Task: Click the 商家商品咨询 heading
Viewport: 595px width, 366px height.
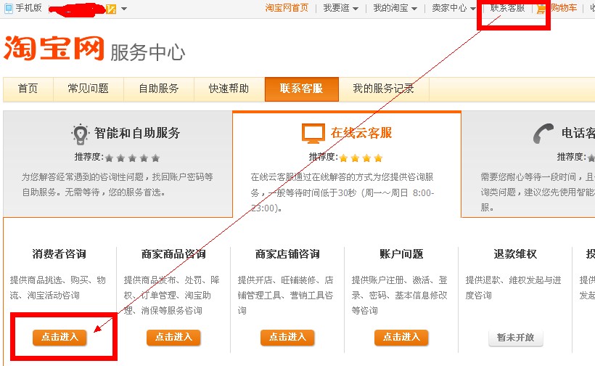Action: click(173, 254)
